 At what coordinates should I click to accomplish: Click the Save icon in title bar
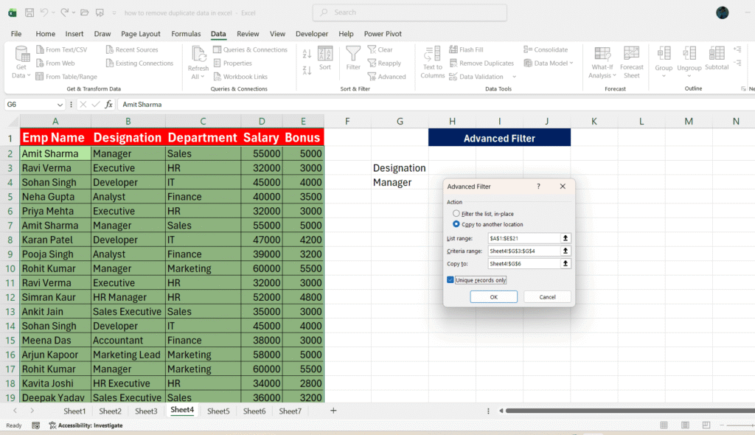pos(29,13)
